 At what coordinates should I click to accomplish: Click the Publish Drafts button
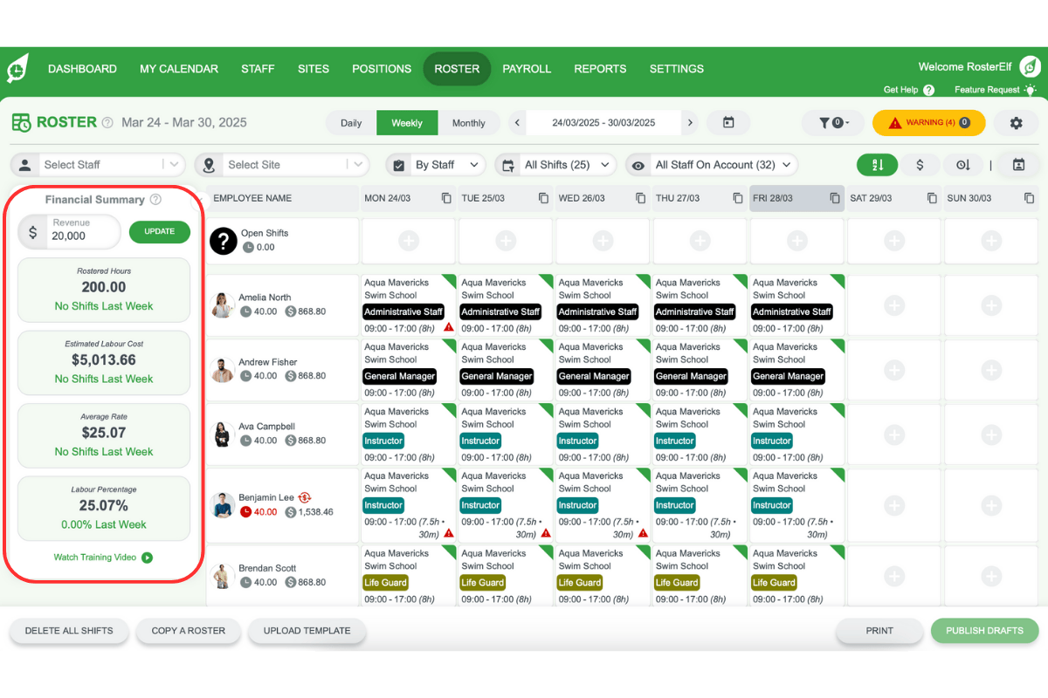tap(984, 631)
